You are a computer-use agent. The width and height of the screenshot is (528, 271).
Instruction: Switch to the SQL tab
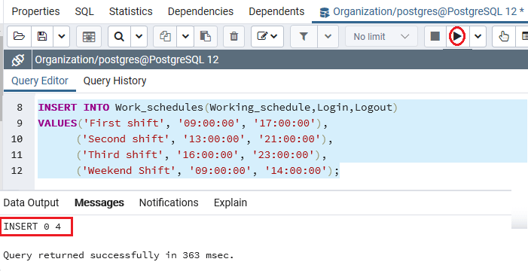coord(84,11)
